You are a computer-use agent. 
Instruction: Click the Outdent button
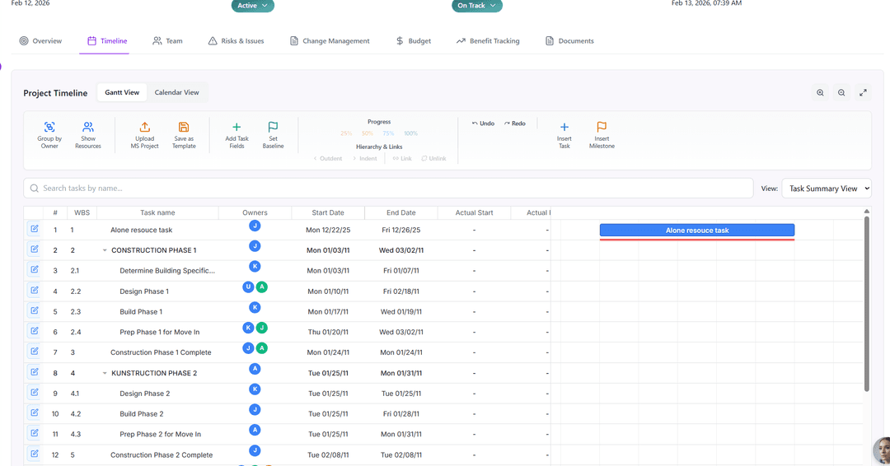(328, 158)
